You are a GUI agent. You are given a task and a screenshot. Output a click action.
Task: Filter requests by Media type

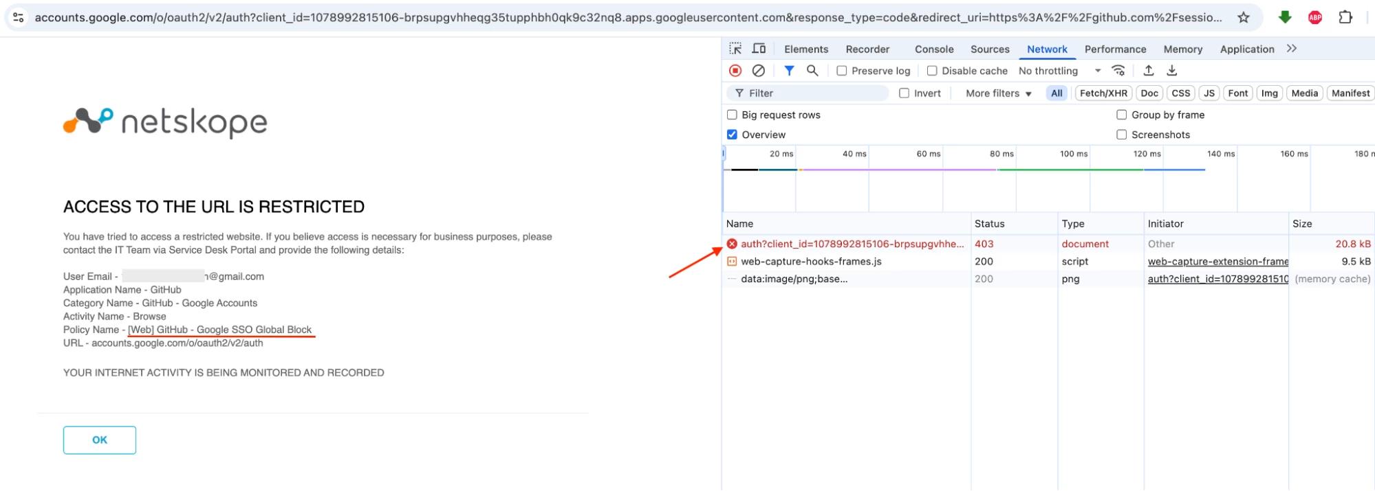coord(1305,93)
